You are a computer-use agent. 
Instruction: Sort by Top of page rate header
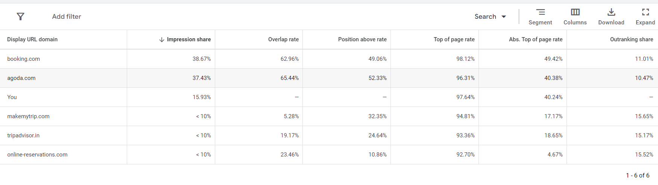[x=454, y=39]
